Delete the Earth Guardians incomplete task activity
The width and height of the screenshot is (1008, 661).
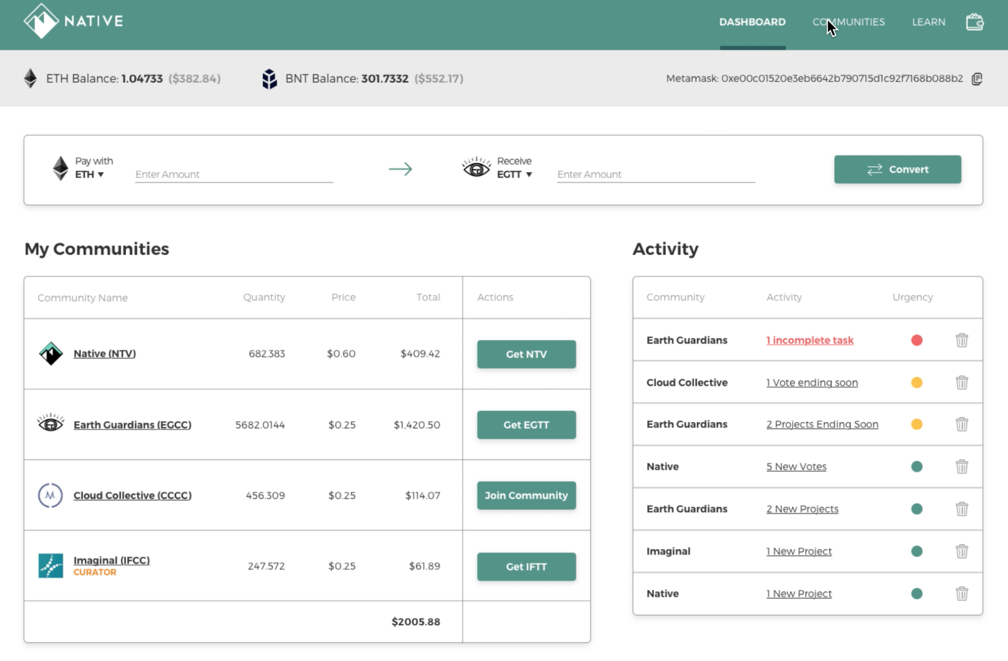(x=961, y=340)
